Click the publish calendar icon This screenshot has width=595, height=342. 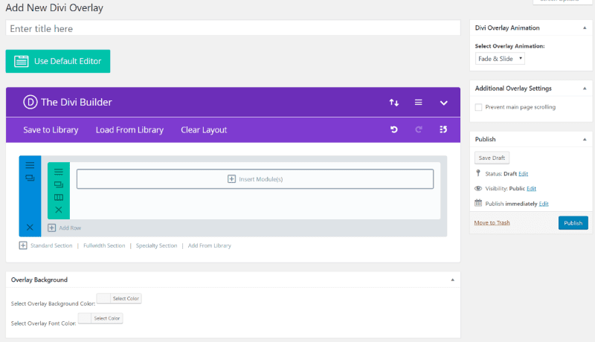click(478, 203)
